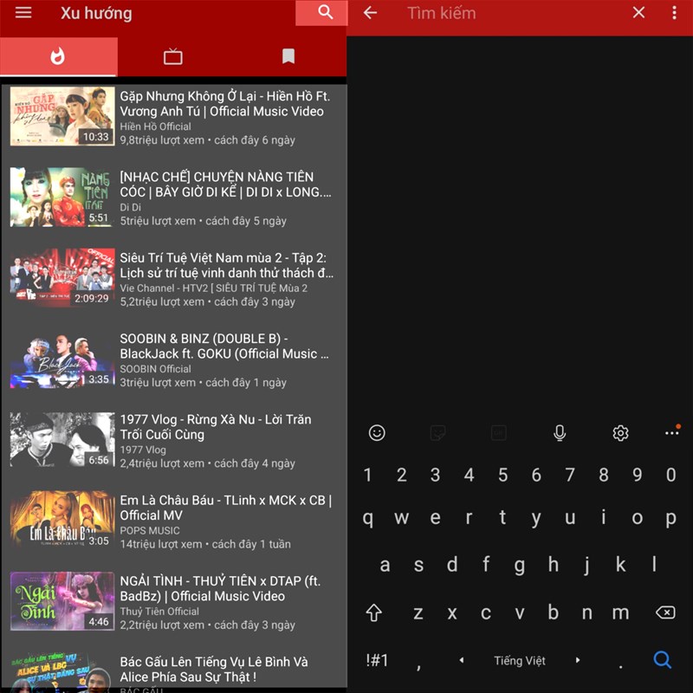Open keyboard settings gear
This screenshot has width=693, height=693.
pyautogui.click(x=620, y=433)
